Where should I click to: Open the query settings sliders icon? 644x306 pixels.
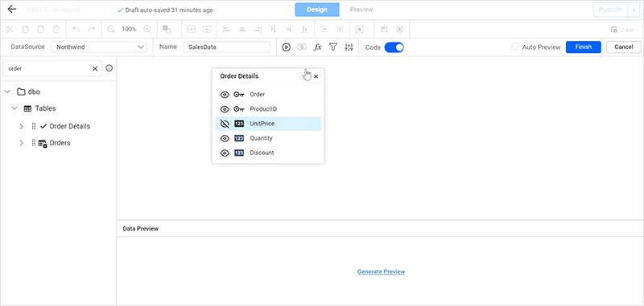tap(349, 47)
